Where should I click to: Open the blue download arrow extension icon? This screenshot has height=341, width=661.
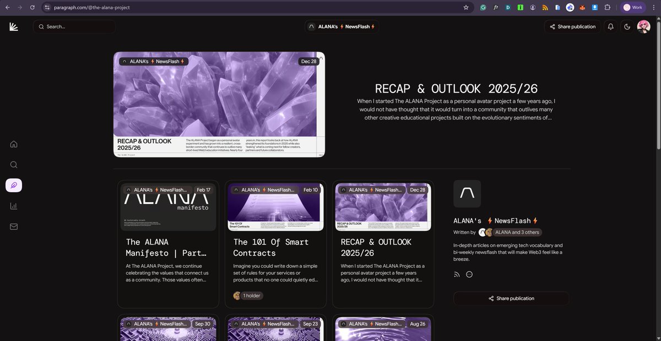pos(595,7)
